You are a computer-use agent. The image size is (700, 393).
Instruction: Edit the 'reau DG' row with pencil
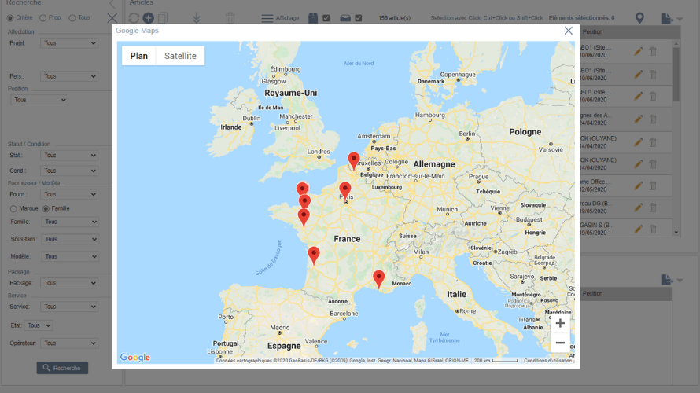[639, 208]
